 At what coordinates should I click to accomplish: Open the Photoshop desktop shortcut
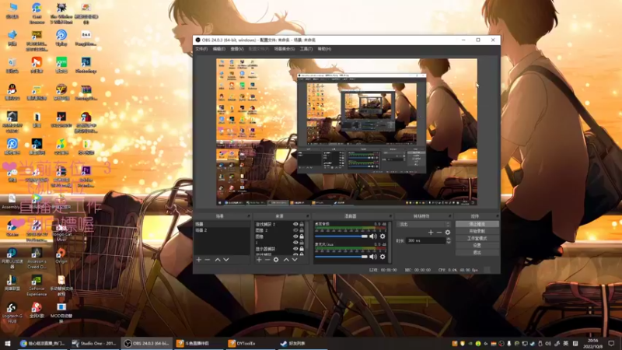click(x=86, y=65)
